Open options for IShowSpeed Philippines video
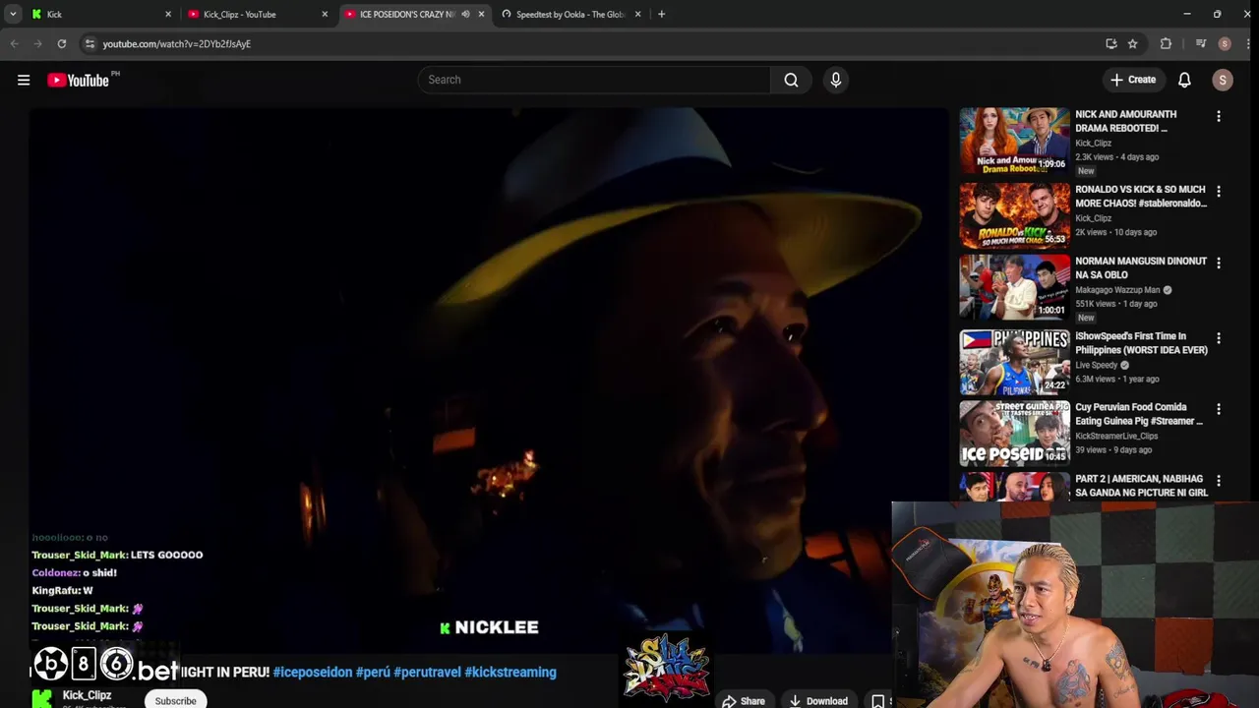 (x=1219, y=337)
